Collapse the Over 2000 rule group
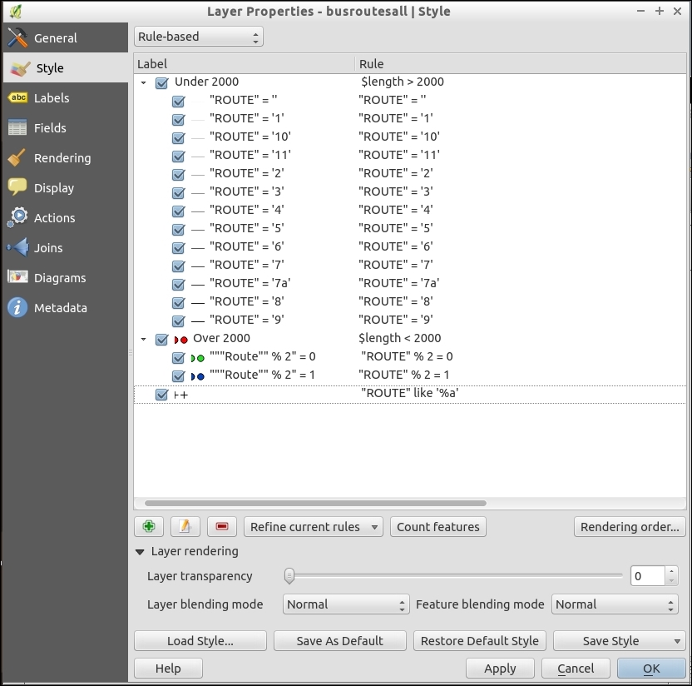 [143, 339]
